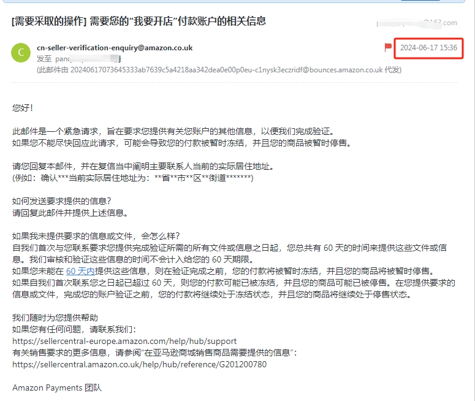Click the line "请您回复本邮件" about the address
This screenshot has height=401, width=475.
143,166
